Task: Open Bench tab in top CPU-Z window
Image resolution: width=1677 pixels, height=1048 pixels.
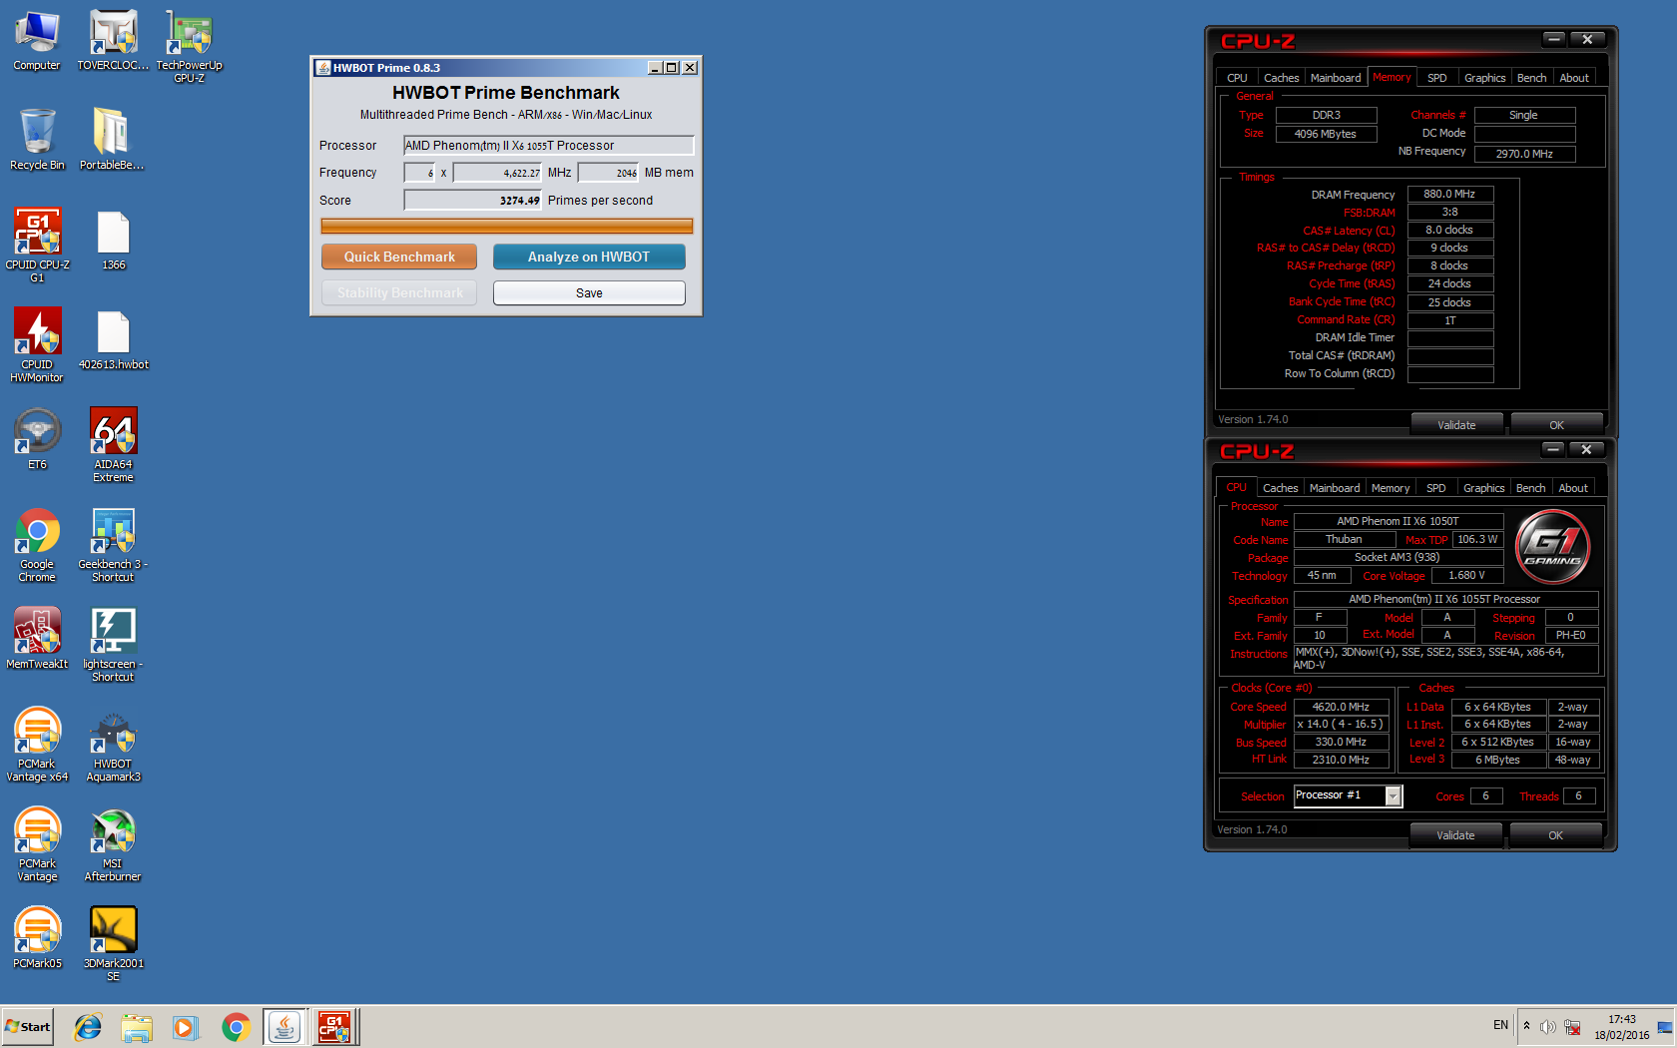Action: pyautogui.click(x=1531, y=78)
